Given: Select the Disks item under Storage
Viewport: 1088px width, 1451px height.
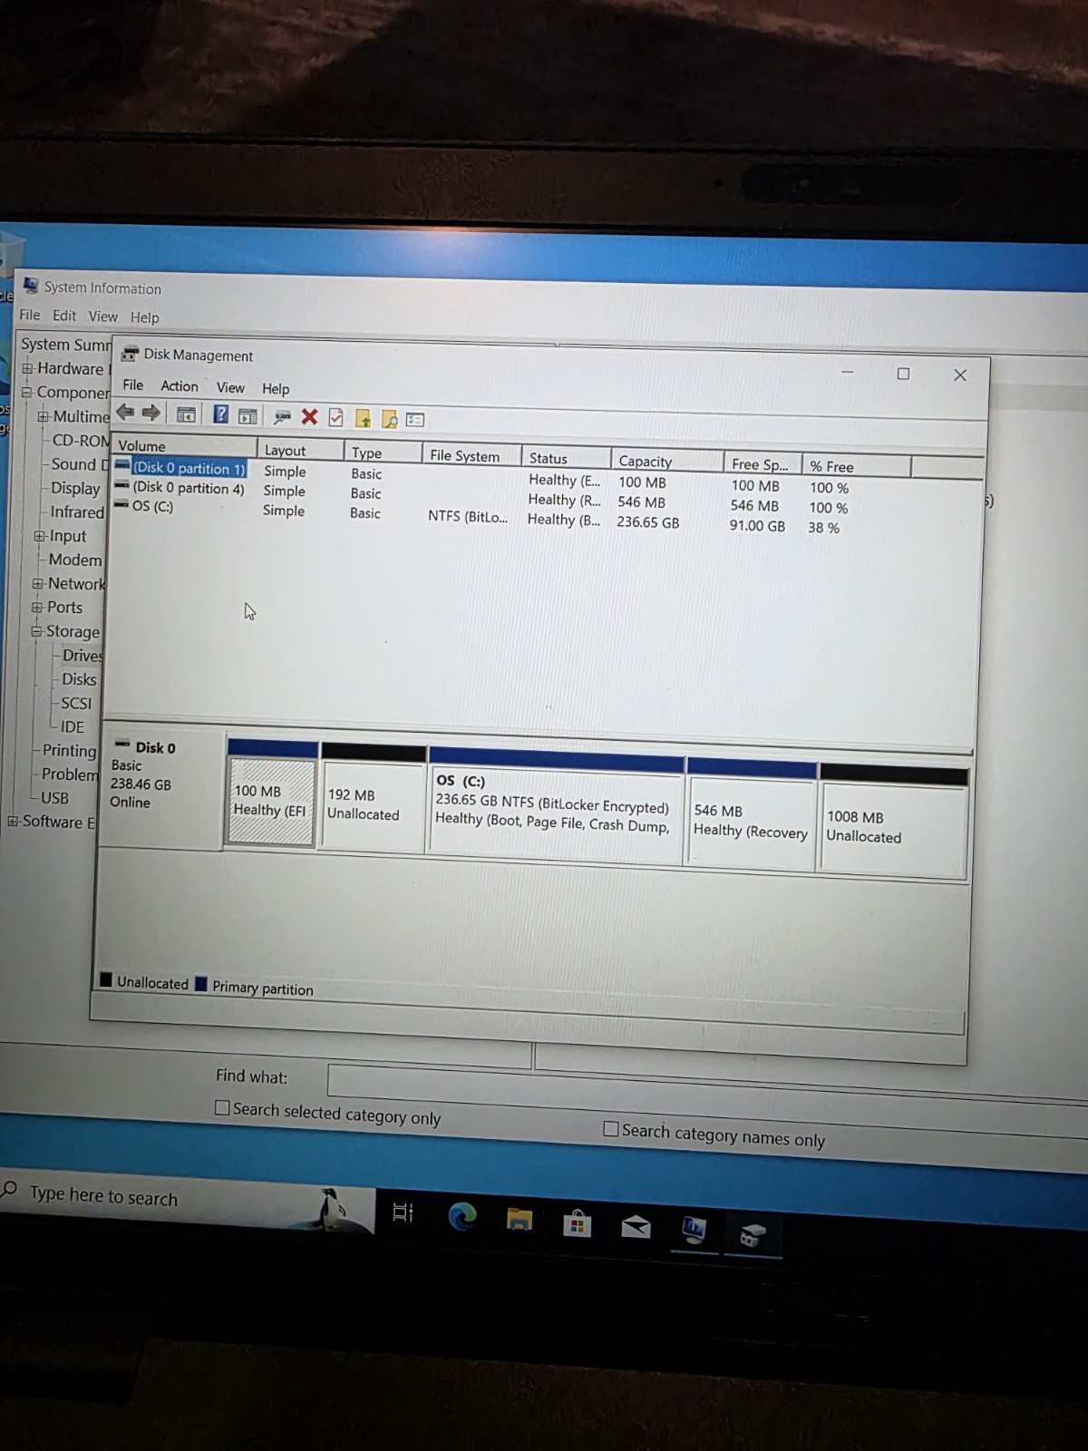Looking at the screenshot, I should (x=79, y=679).
